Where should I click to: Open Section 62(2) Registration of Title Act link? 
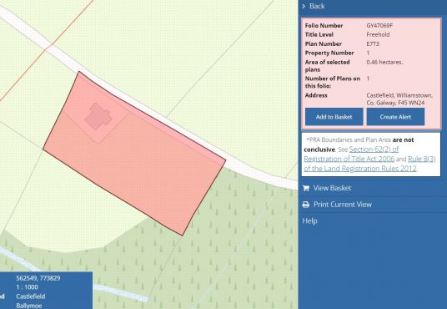pos(351,154)
